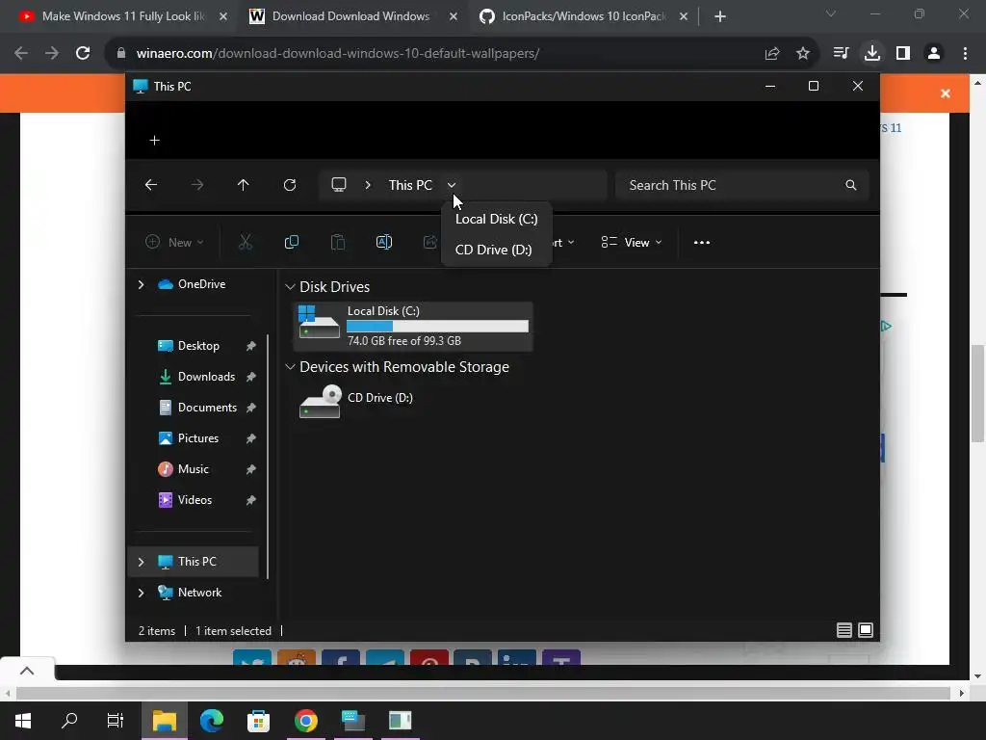Open Videos in the quick access sidebar
986x740 pixels.
[x=195, y=500]
